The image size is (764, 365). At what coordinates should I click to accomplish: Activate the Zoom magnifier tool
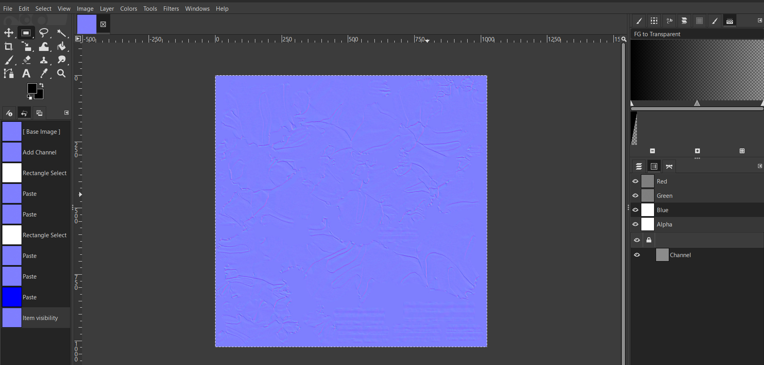coord(62,74)
